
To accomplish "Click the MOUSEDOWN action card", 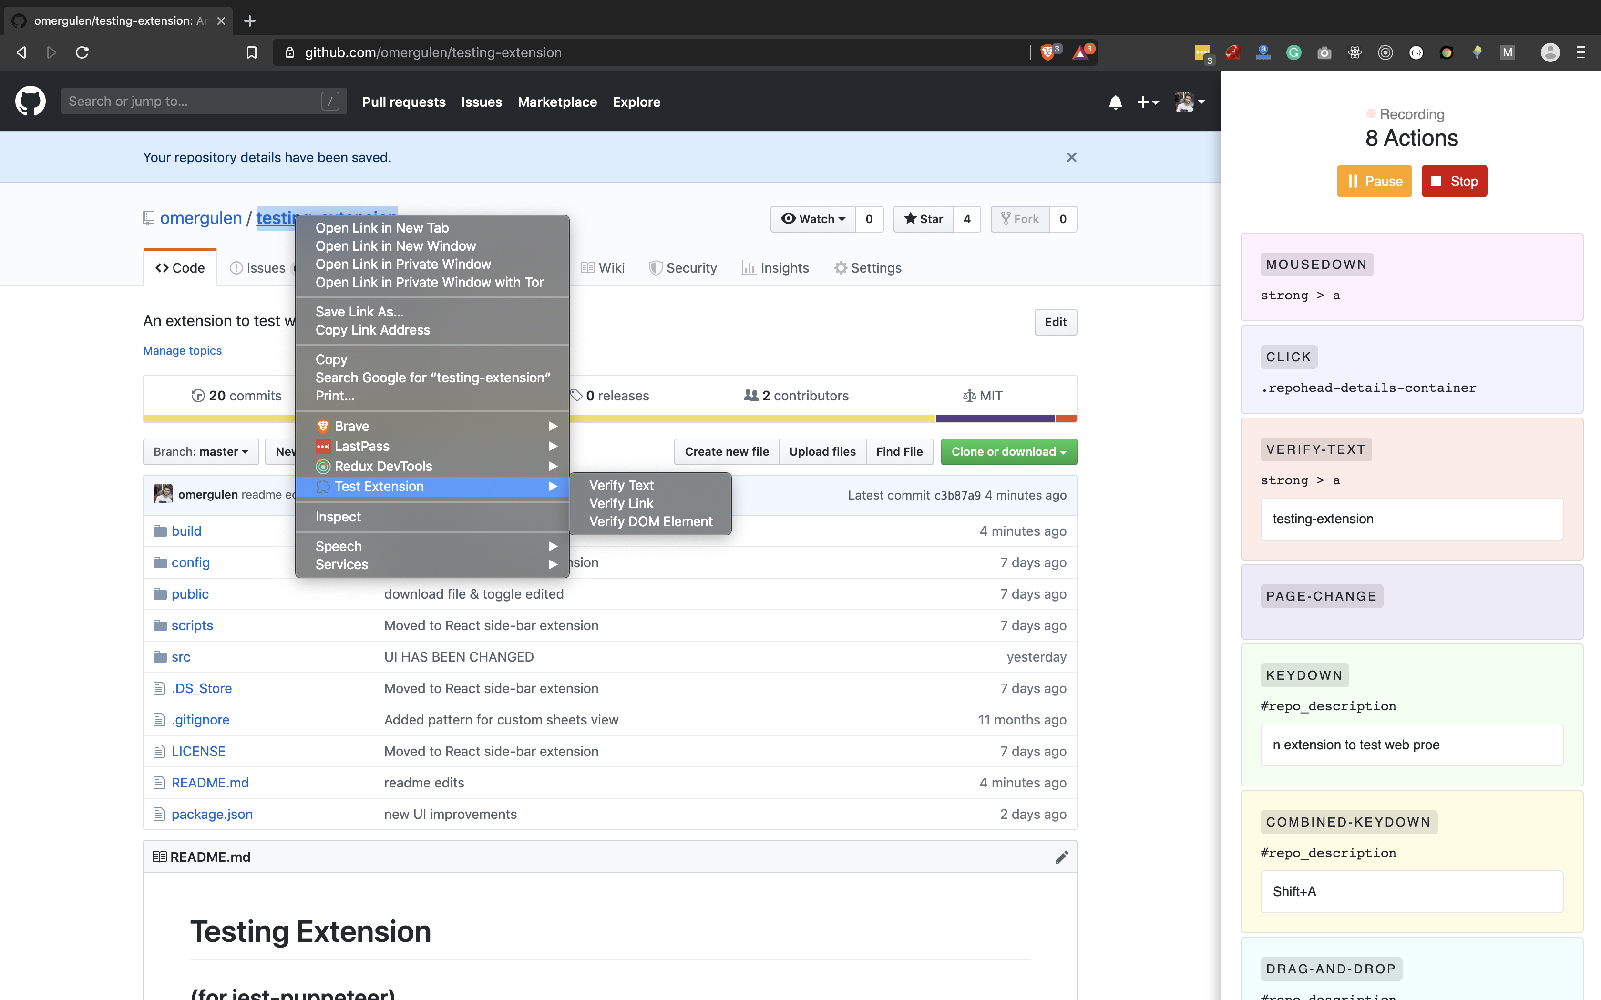I will click(1411, 280).
